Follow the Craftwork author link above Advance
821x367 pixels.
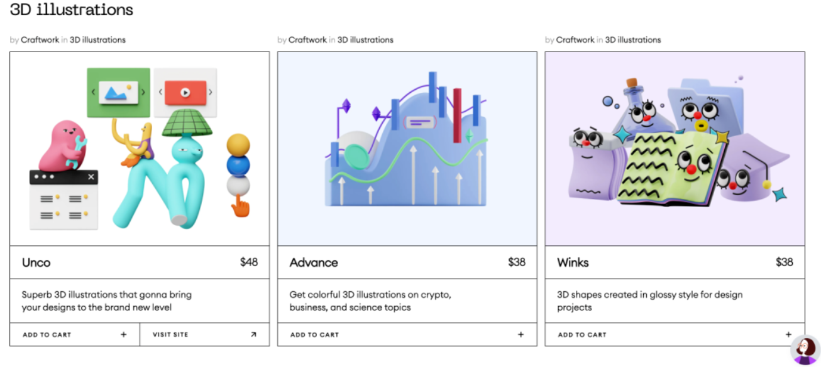point(307,40)
